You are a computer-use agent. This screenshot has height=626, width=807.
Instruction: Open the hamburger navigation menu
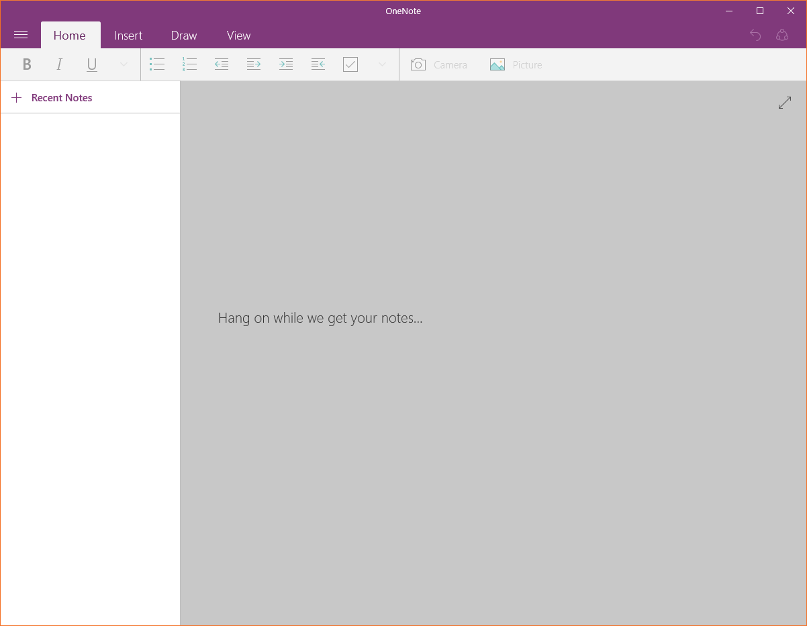(21, 35)
